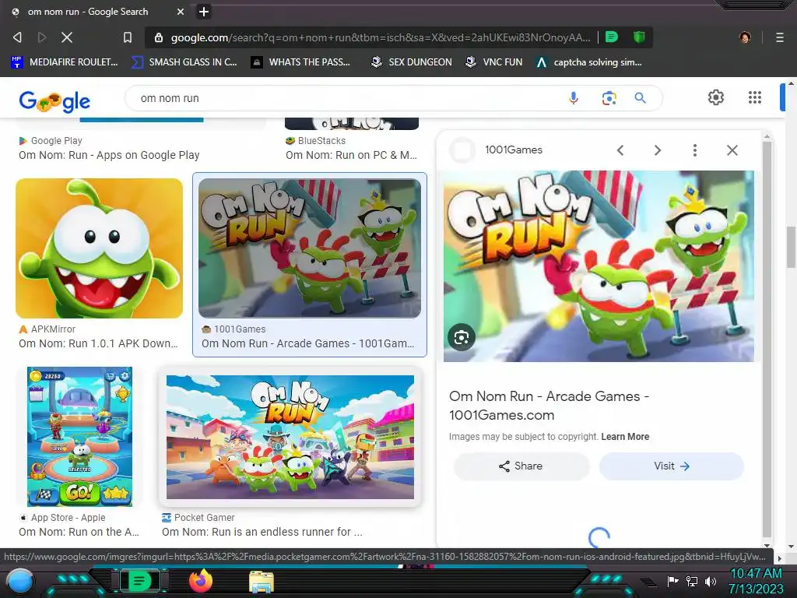797x598 pixels.
Task: Bookmark this page with the bookmark icon
Action: pos(128,37)
